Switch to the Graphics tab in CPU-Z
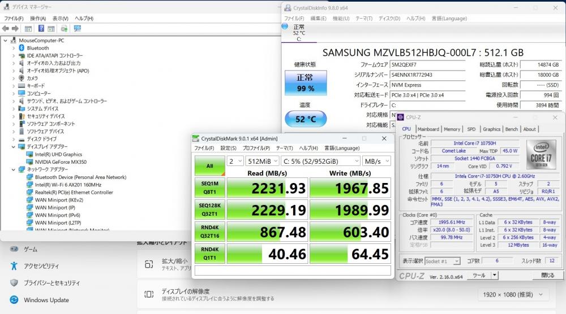 [491, 129]
